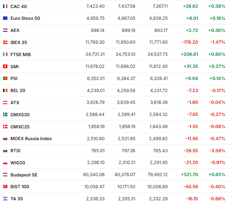Open the WIG20 index link
Viewport: 231px width, 204px height.
18,163
